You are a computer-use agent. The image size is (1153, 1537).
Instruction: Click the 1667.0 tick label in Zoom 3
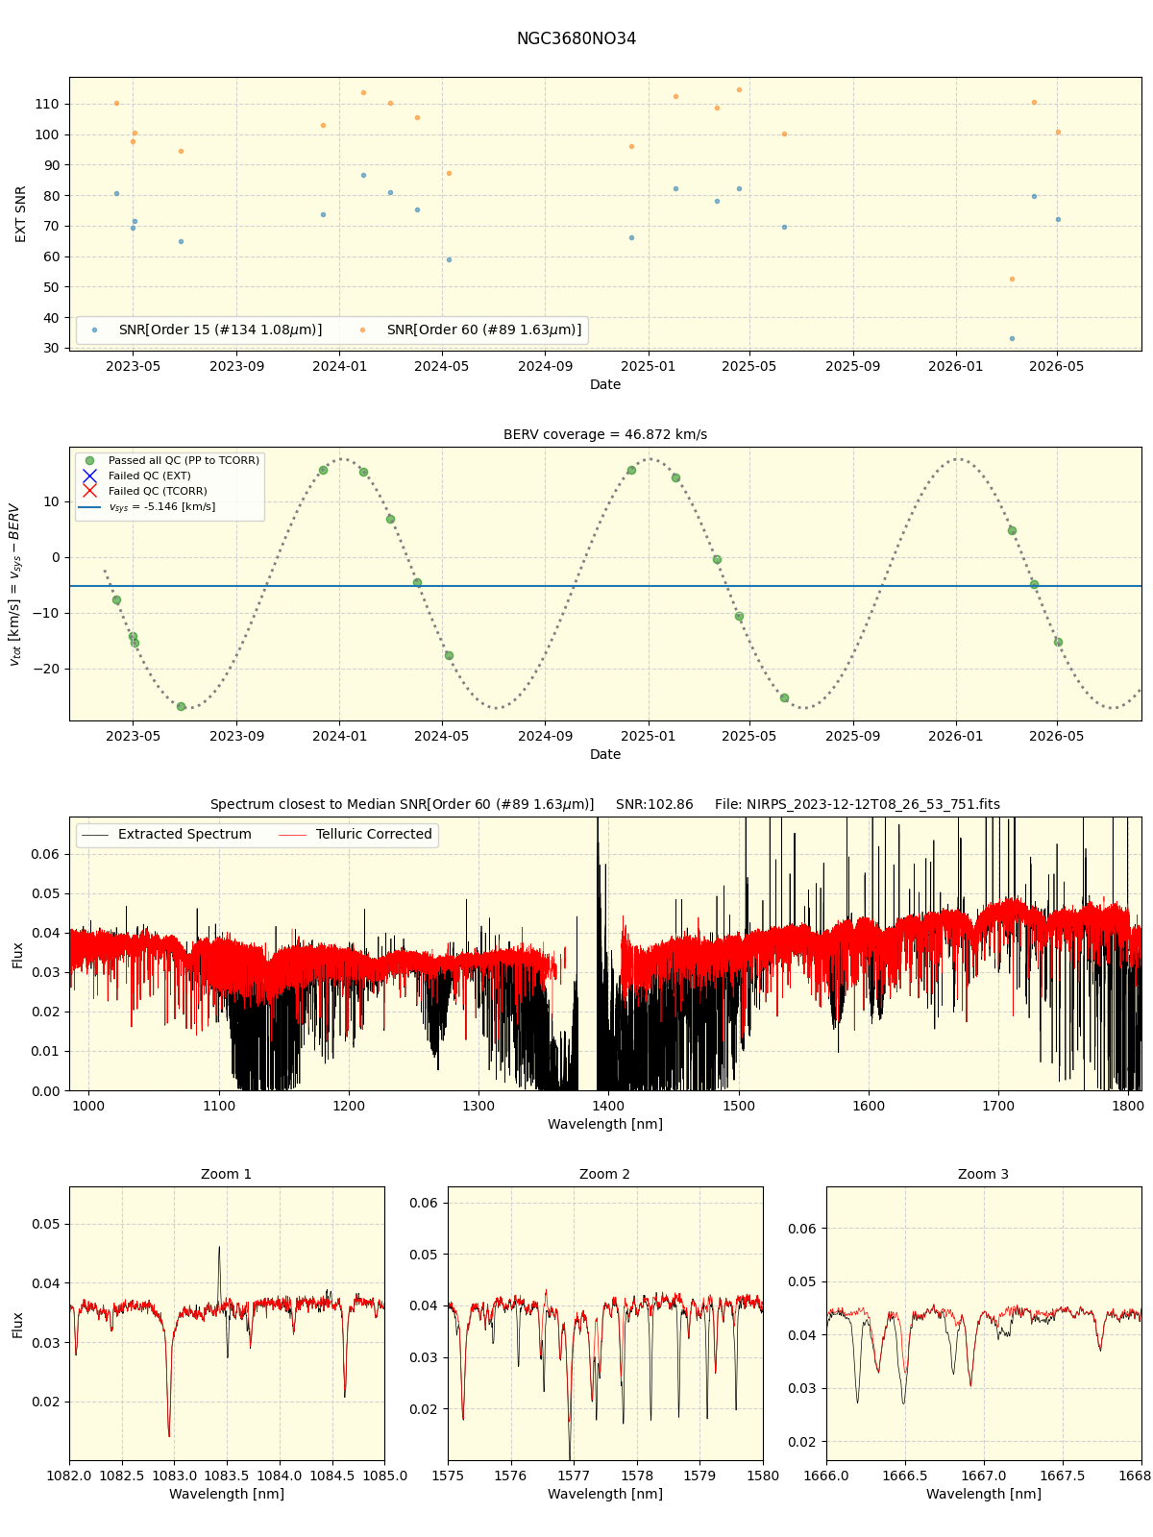(984, 1476)
